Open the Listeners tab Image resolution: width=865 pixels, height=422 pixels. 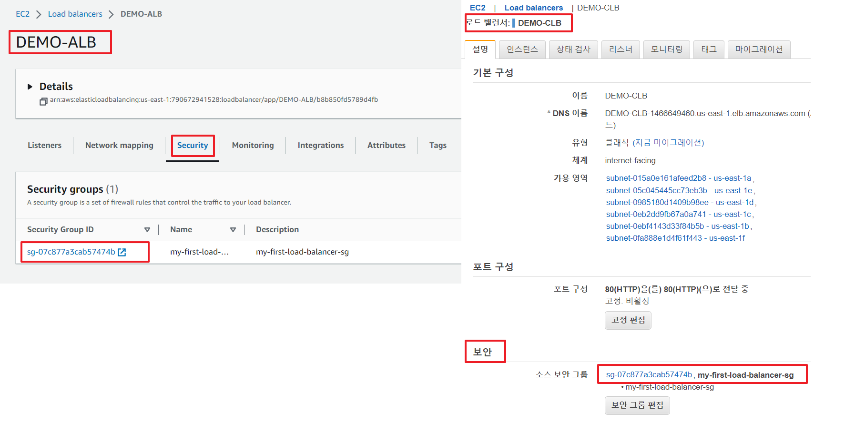pos(44,145)
